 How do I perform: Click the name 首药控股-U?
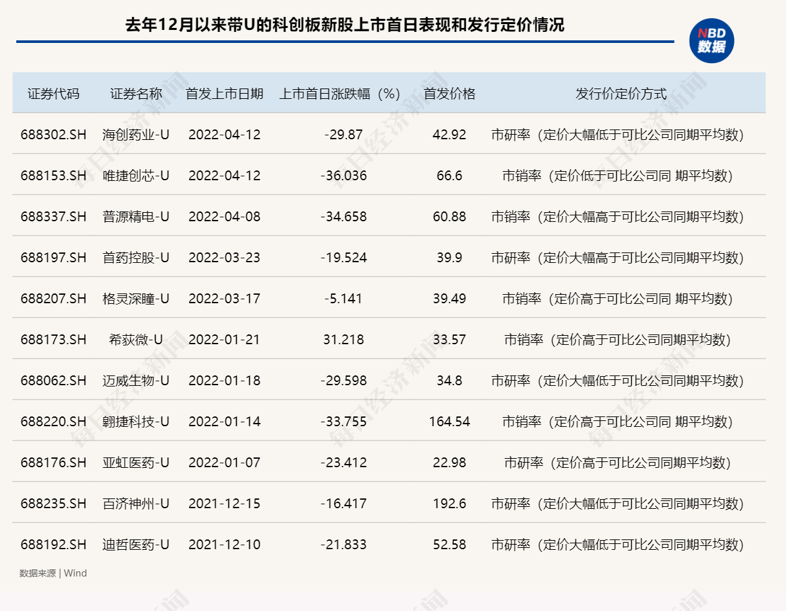click(136, 258)
